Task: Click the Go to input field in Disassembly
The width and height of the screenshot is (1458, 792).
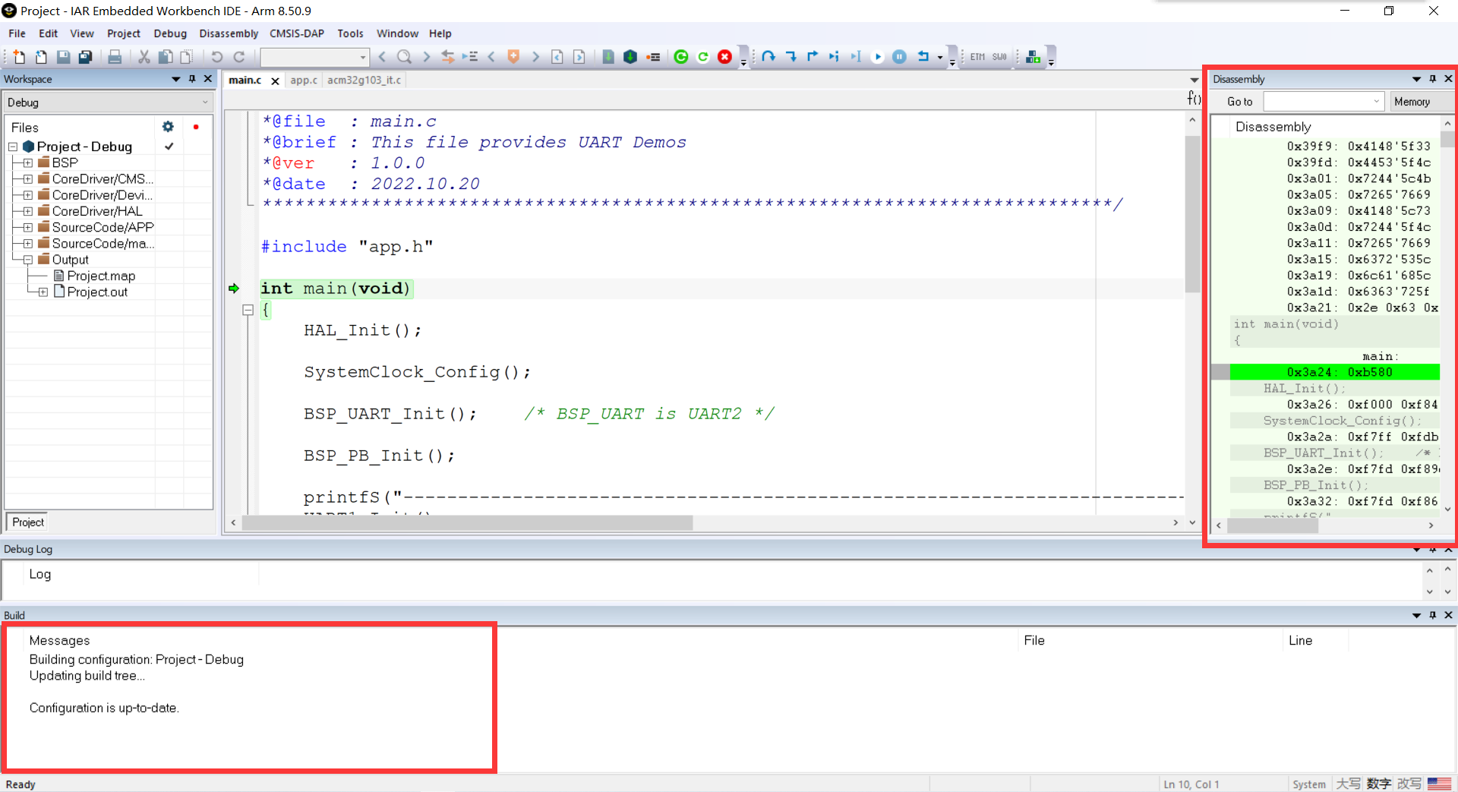Action: click(1320, 102)
